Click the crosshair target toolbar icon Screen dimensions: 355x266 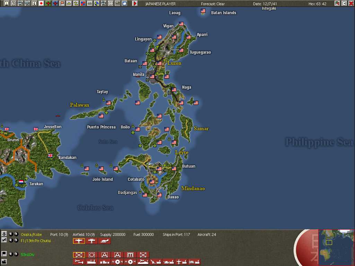point(103,3)
